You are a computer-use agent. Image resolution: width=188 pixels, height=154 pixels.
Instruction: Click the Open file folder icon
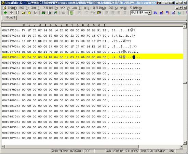pos(24,13)
